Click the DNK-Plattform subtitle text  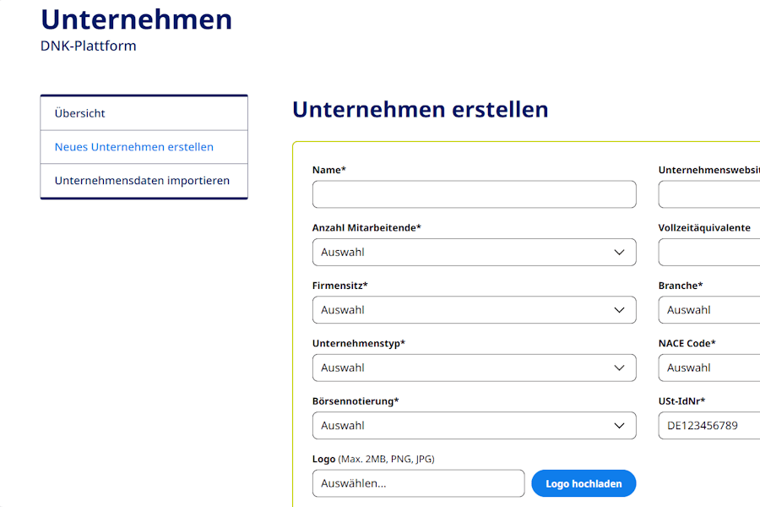point(88,46)
